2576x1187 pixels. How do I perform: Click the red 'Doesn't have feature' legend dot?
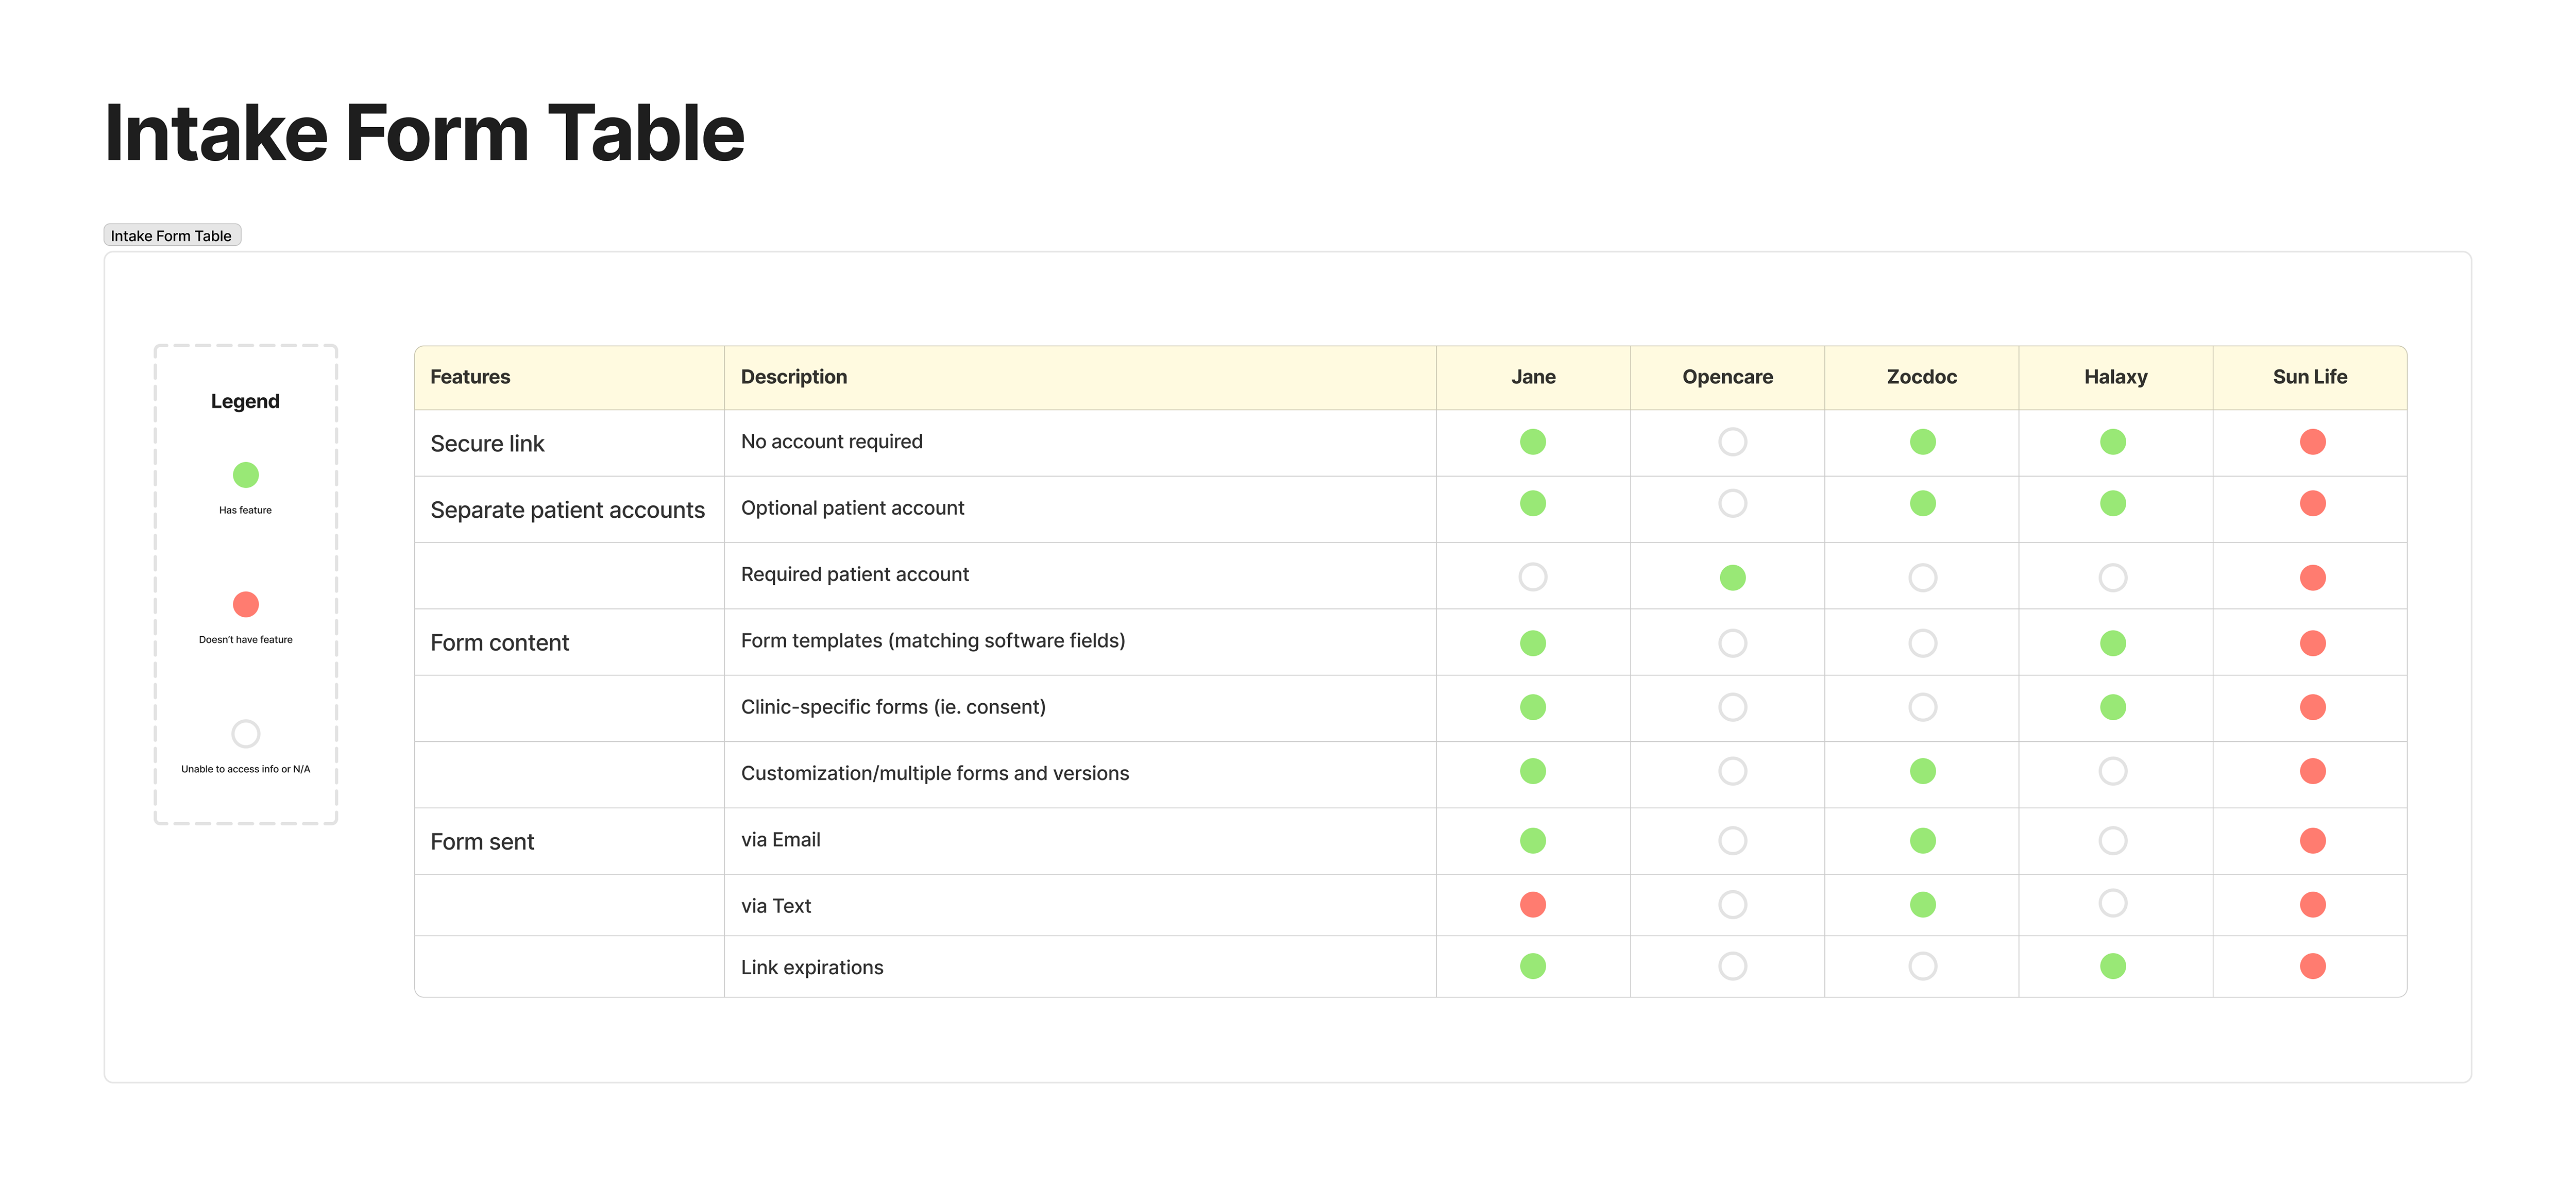point(245,603)
